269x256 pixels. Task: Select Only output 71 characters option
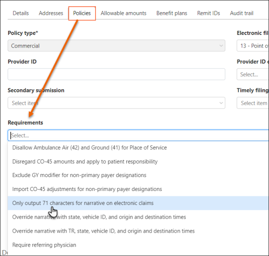83,203
